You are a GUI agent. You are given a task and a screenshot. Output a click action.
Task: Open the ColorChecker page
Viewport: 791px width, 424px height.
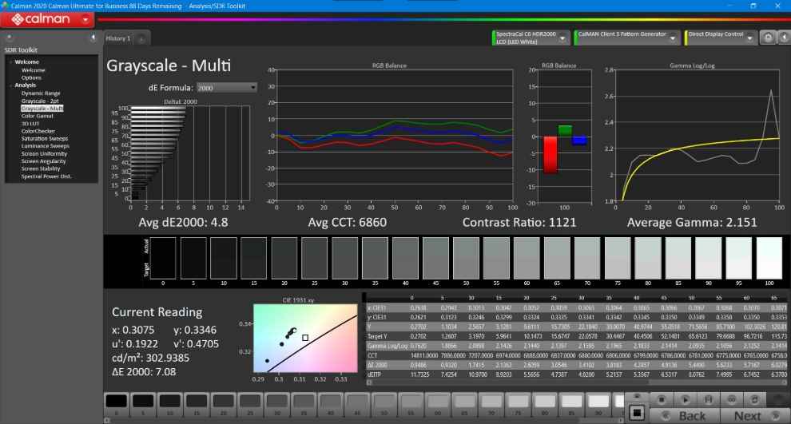tap(38, 131)
